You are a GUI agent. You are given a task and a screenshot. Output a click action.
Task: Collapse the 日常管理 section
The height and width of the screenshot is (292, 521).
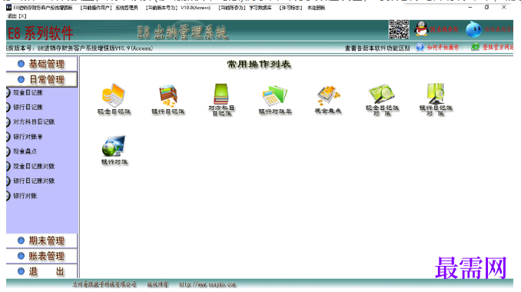point(41,79)
